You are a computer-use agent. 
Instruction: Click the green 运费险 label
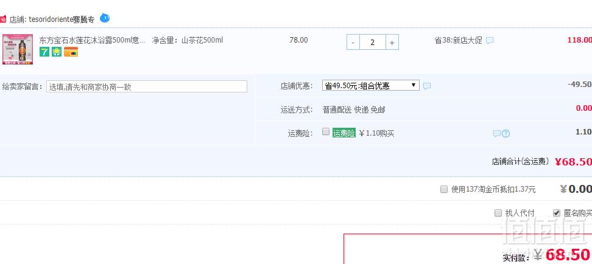pos(344,133)
